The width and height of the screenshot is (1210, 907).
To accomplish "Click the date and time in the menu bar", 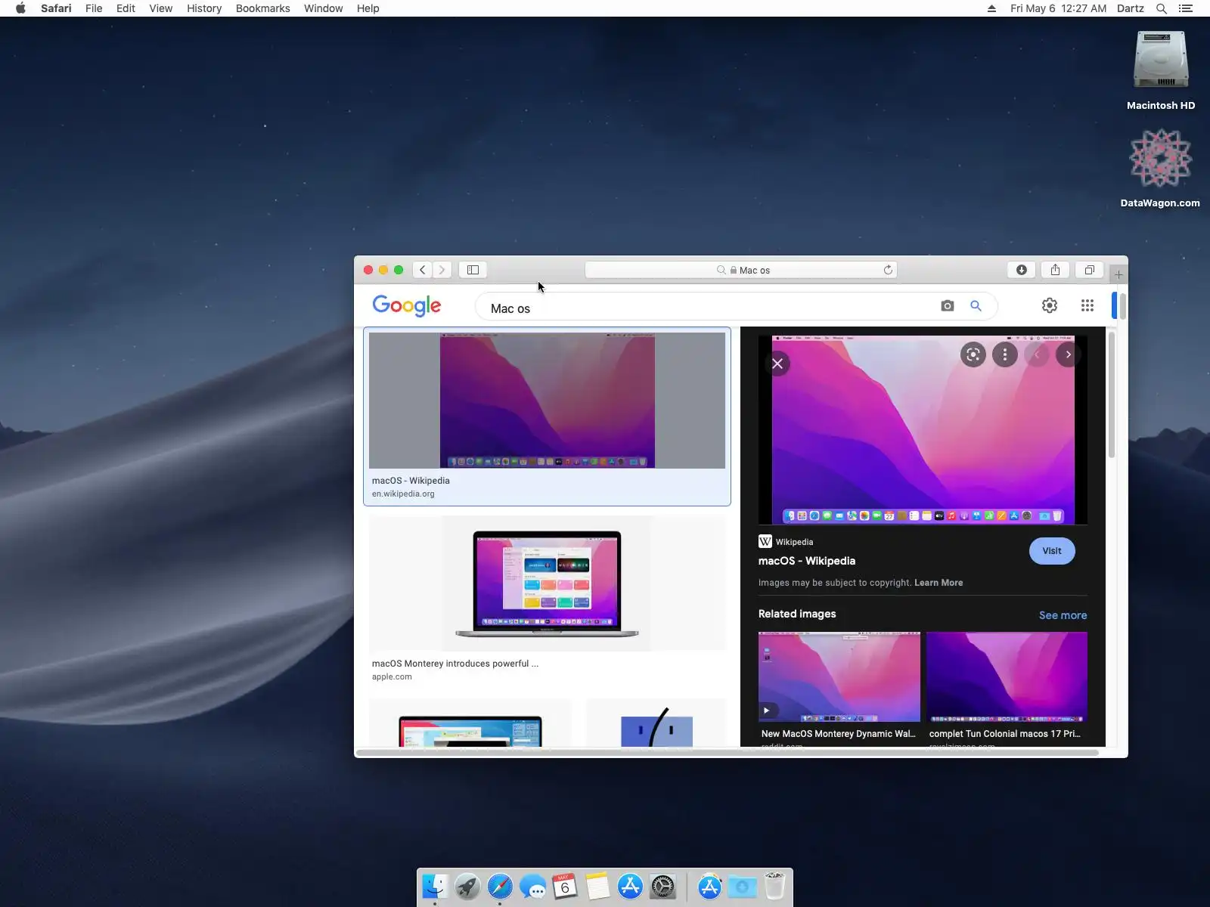I will [x=1058, y=8].
